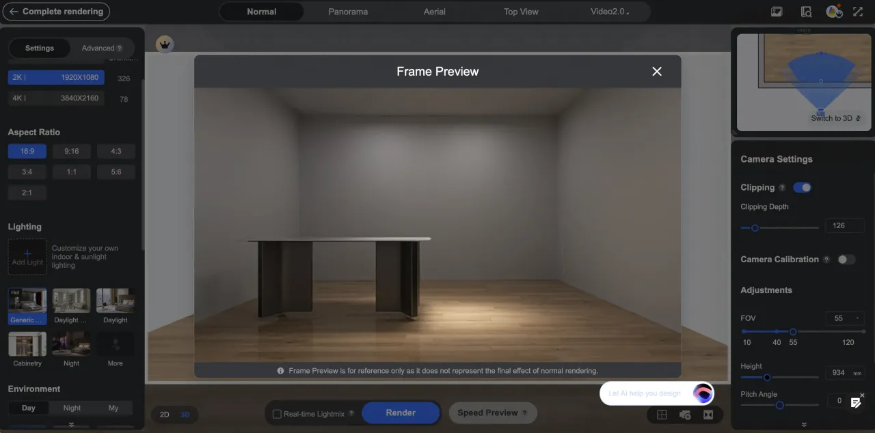The width and height of the screenshot is (875, 433).
Task: Open the image gallery icon in top bar
Action: click(x=777, y=12)
